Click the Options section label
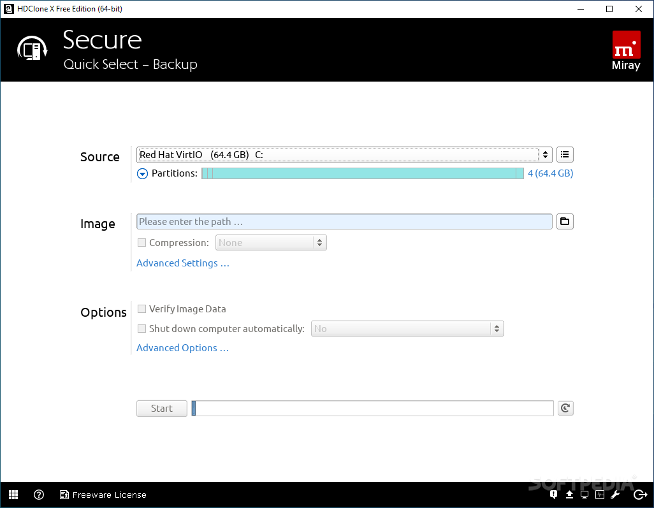The height and width of the screenshot is (508, 654). 103,312
